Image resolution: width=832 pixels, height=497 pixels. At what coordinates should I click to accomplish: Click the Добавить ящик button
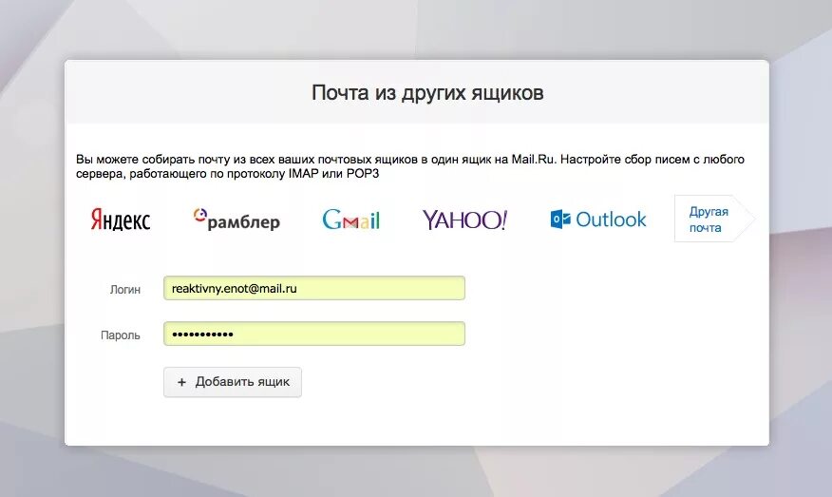pos(233,382)
